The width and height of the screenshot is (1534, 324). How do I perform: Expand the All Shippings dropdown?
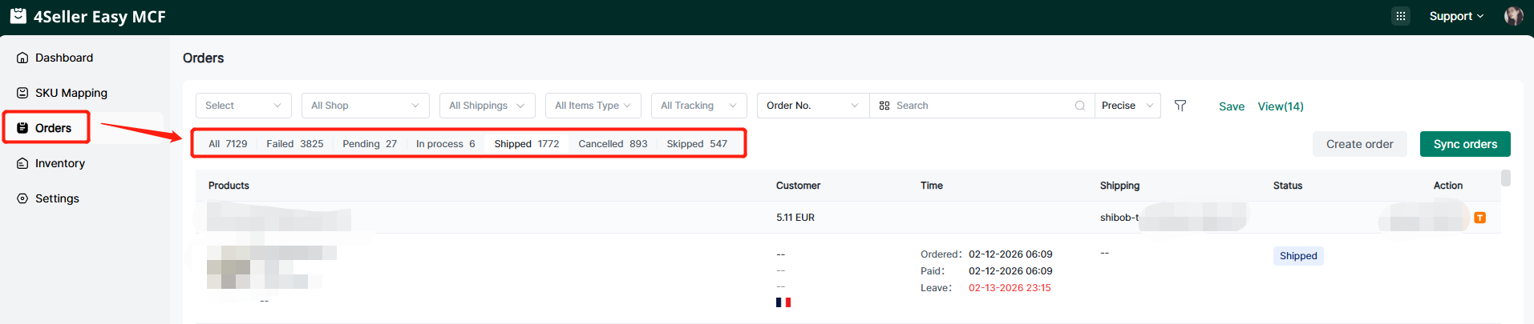point(487,106)
